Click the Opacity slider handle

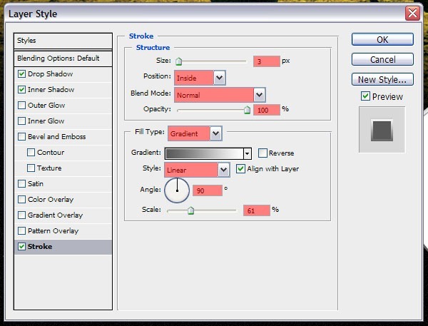click(248, 110)
